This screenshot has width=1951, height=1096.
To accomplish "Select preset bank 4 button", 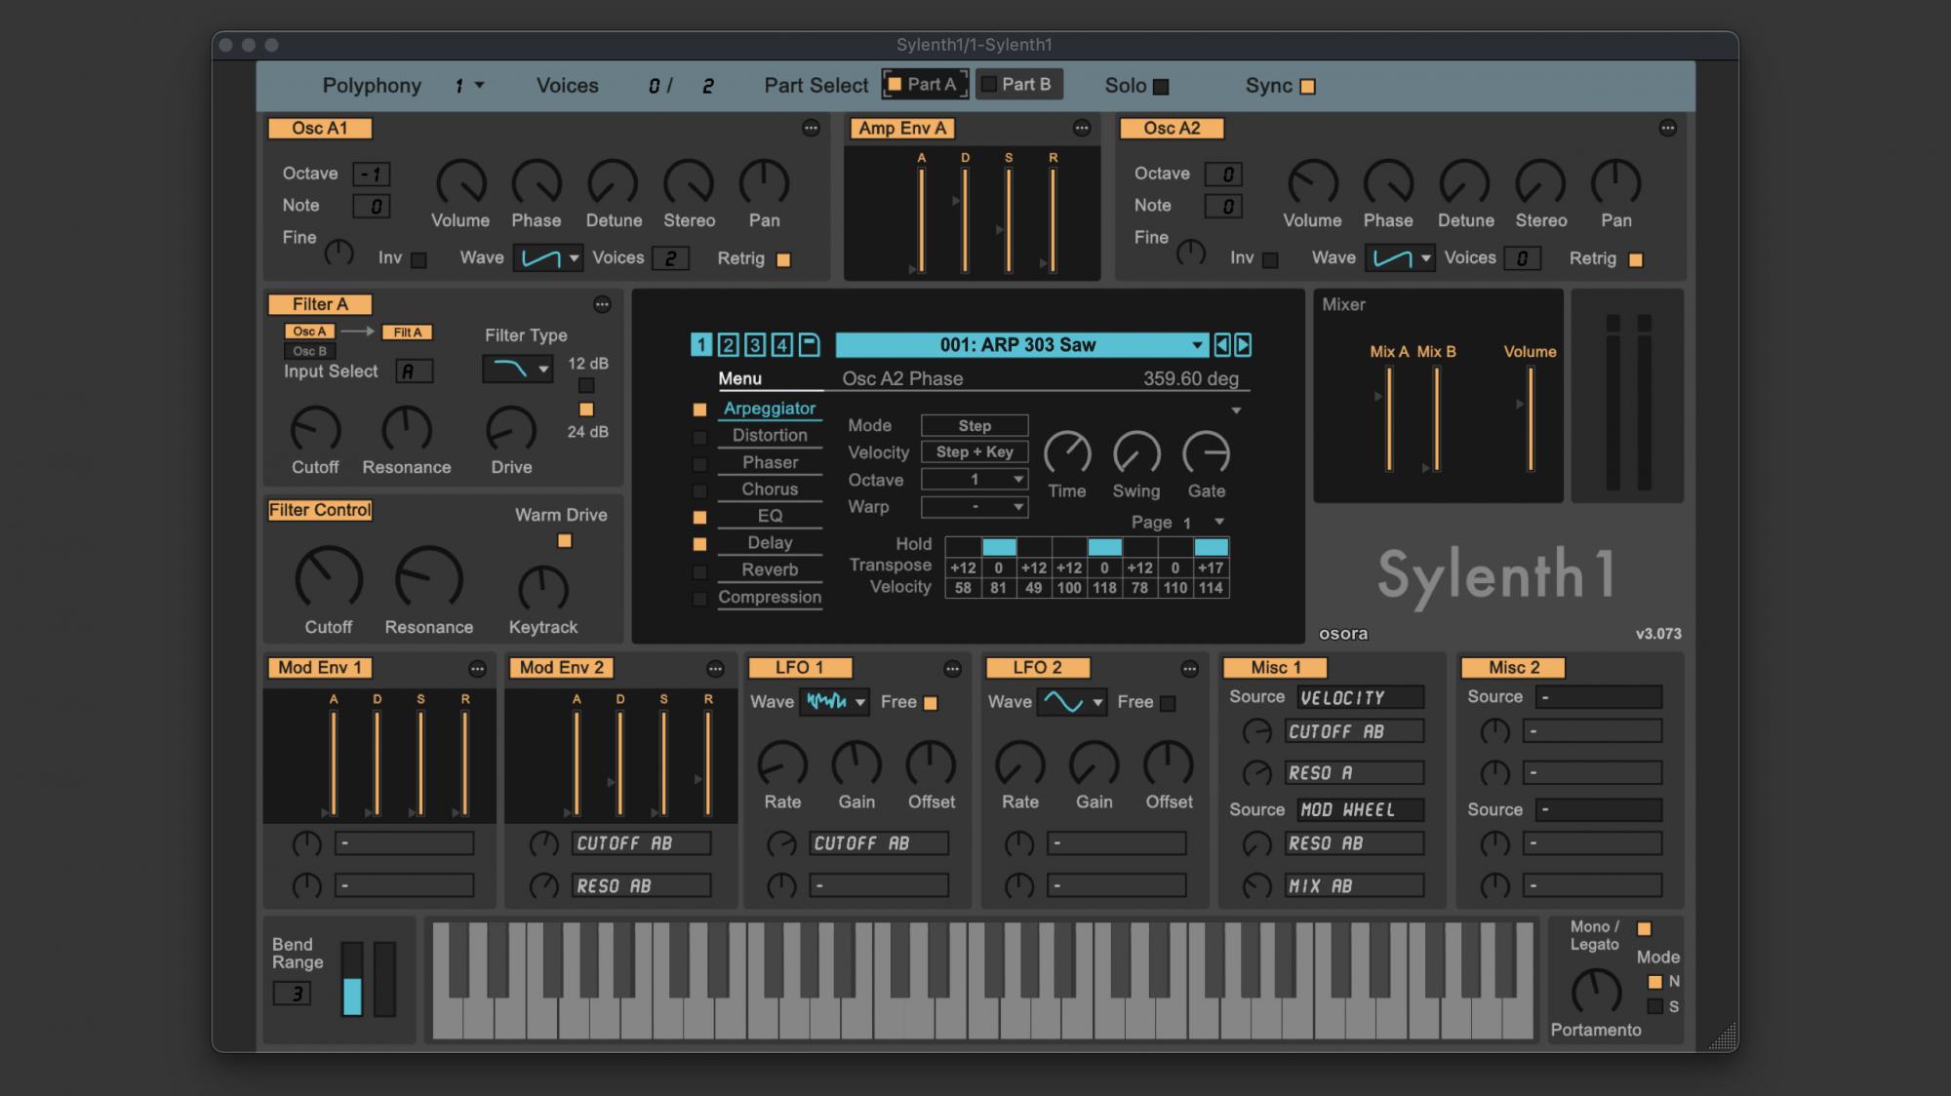I will 781,344.
